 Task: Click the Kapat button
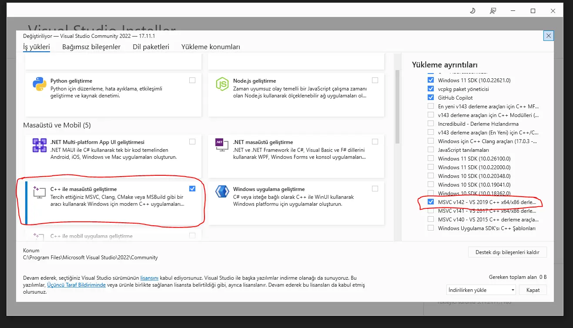point(533,290)
